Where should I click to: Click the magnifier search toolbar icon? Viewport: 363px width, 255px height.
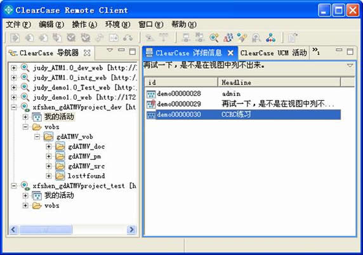tap(214, 37)
